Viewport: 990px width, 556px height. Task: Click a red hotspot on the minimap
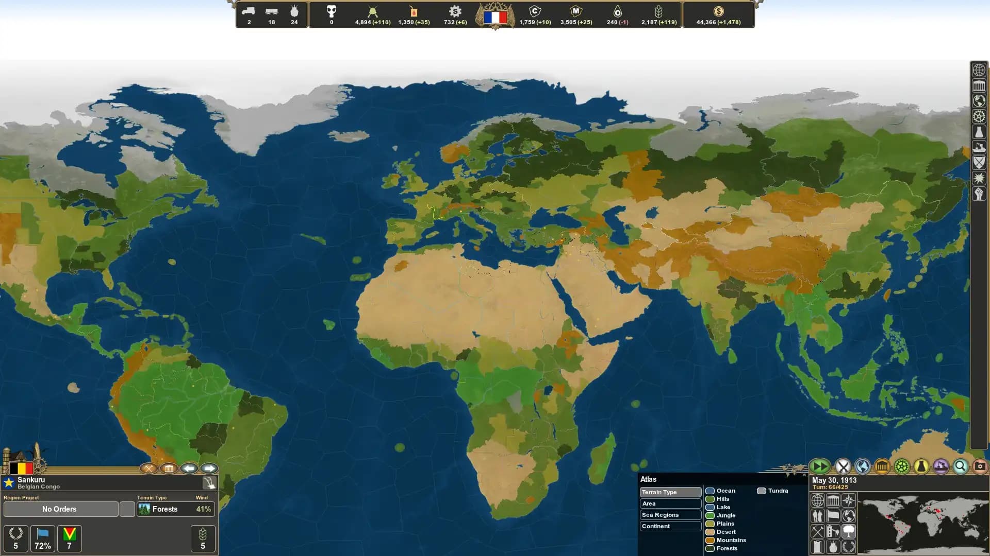(937, 512)
